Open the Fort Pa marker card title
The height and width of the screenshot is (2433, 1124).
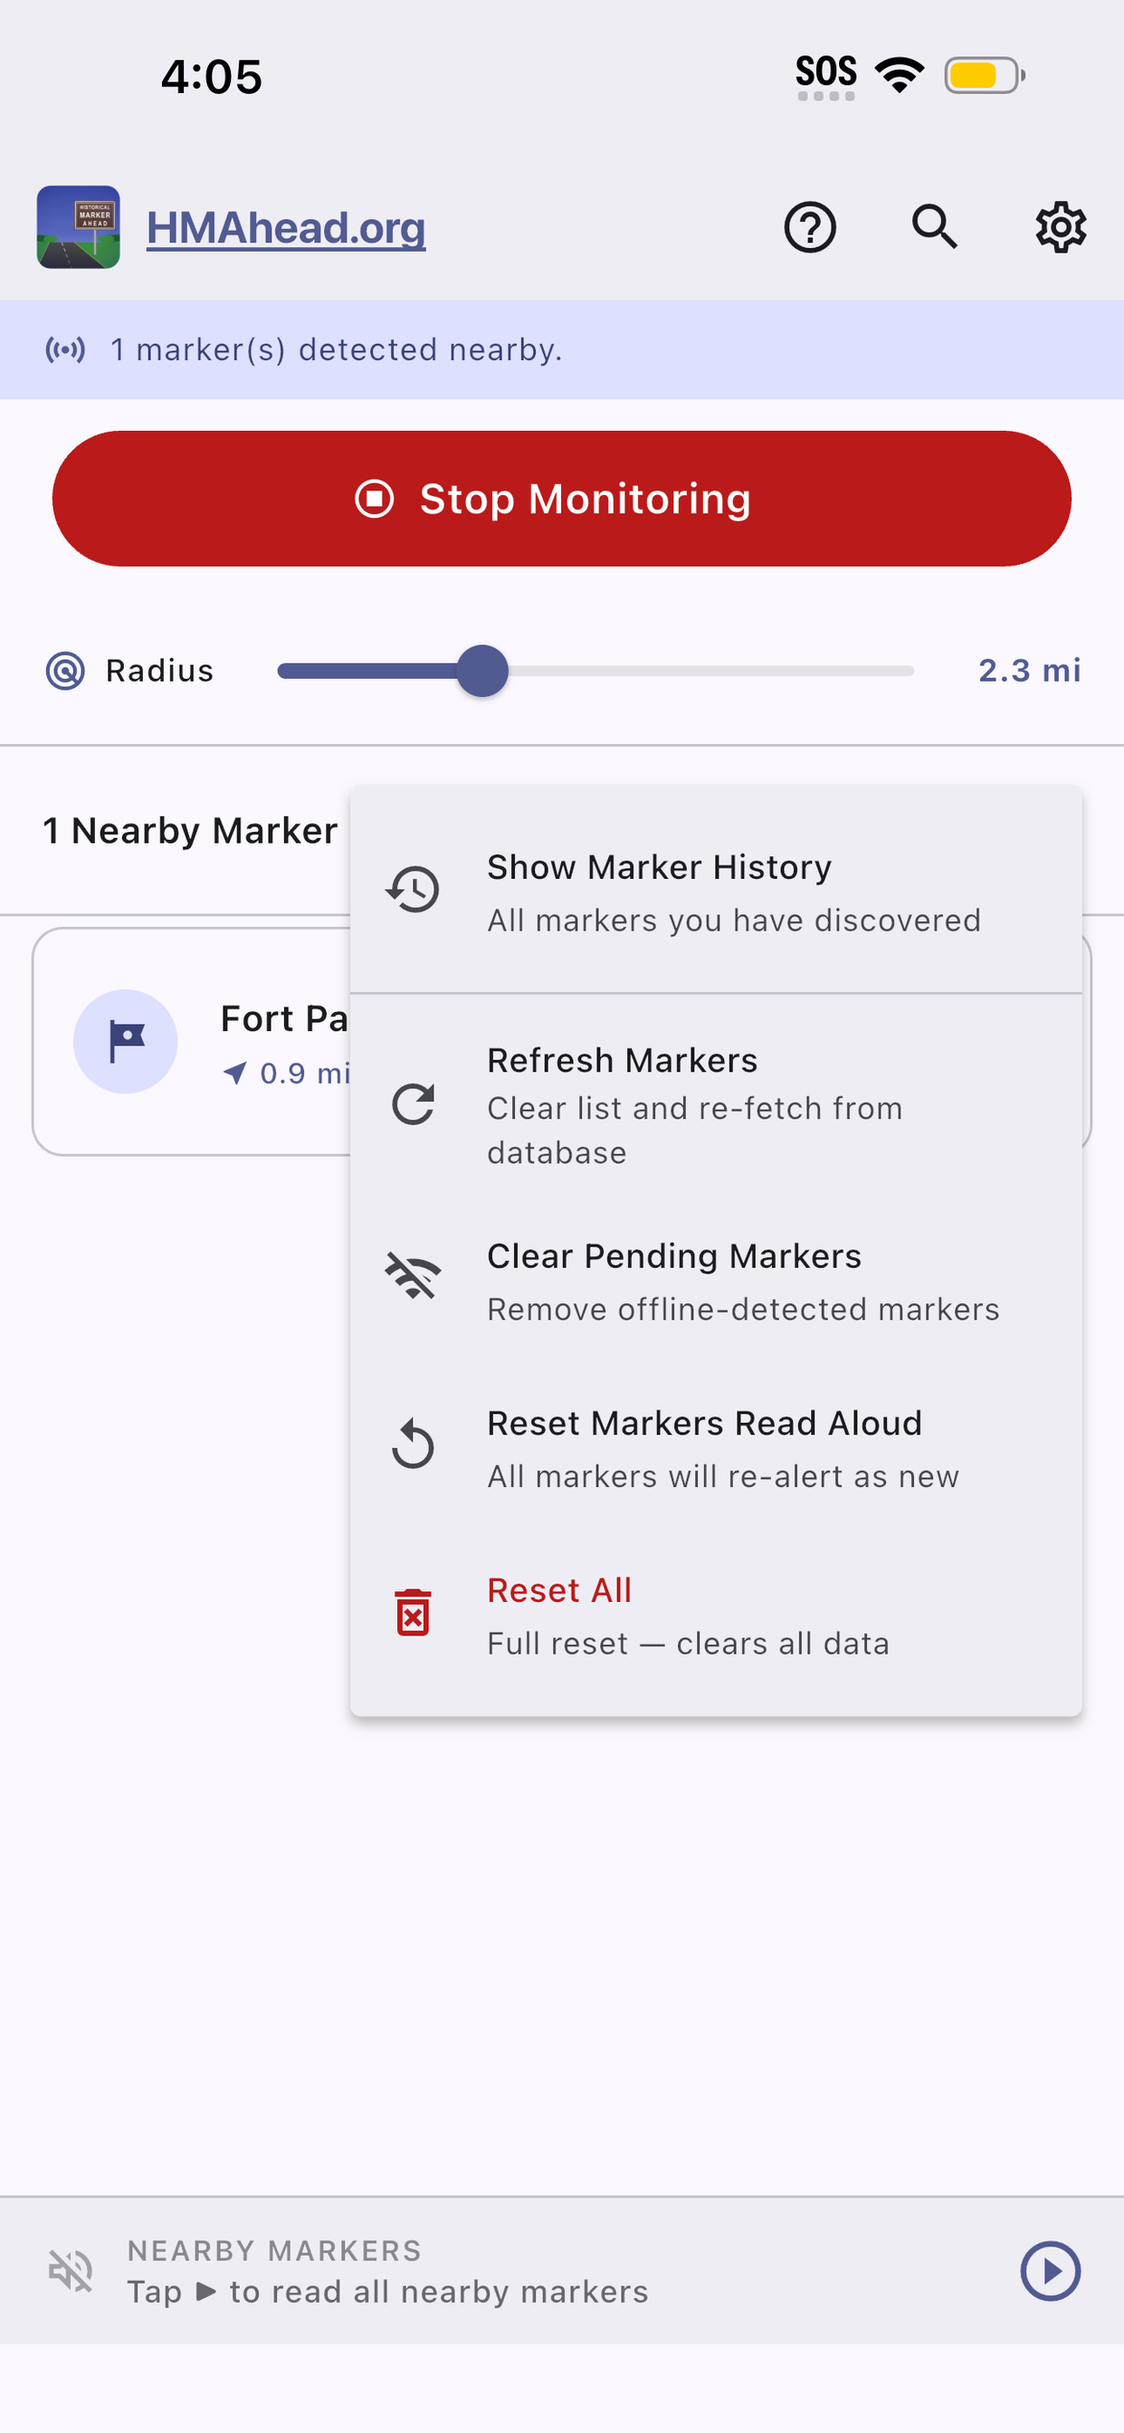click(x=284, y=1018)
